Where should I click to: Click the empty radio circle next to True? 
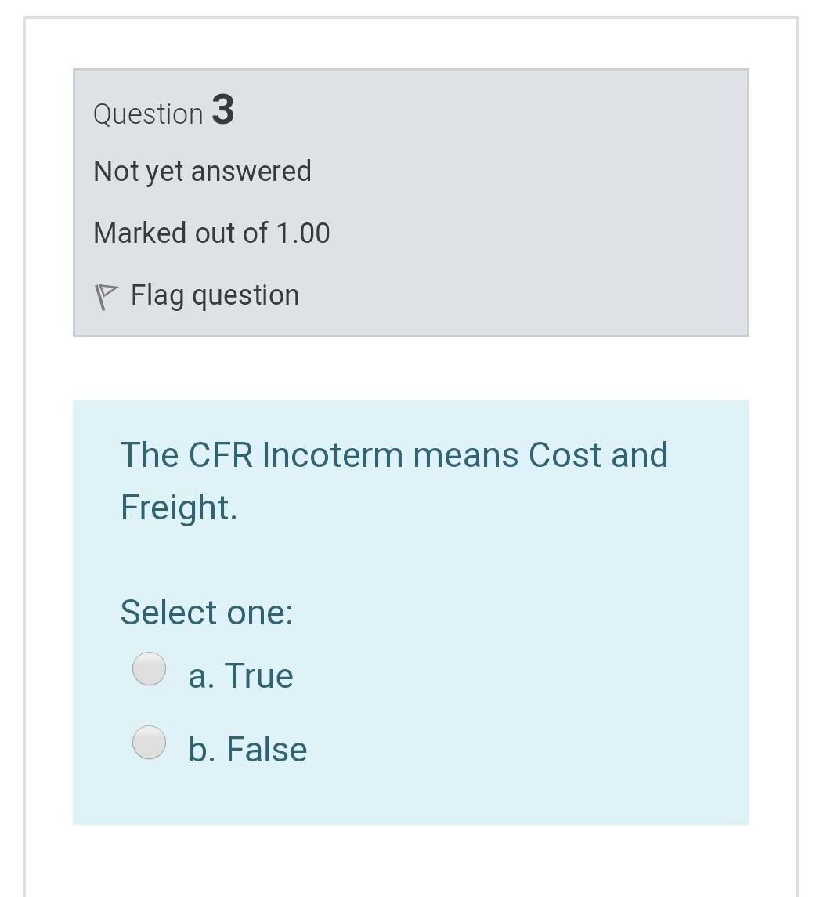point(149,670)
